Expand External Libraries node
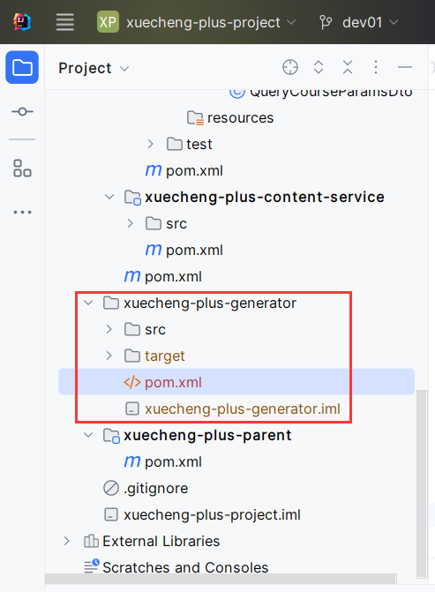The height and width of the screenshot is (592, 435). [x=67, y=541]
